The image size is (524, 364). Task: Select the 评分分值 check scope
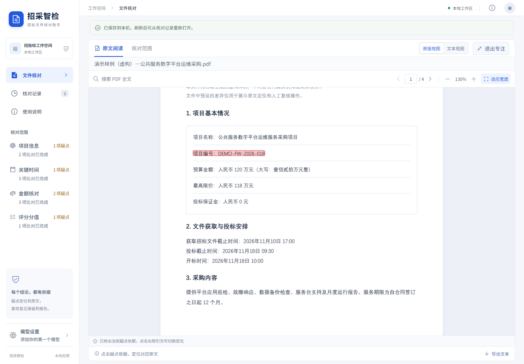tap(39, 221)
